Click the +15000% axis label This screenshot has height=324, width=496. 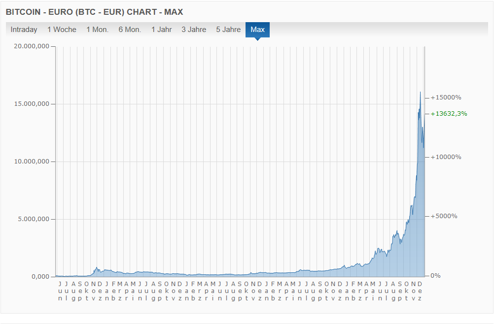point(446,97)
